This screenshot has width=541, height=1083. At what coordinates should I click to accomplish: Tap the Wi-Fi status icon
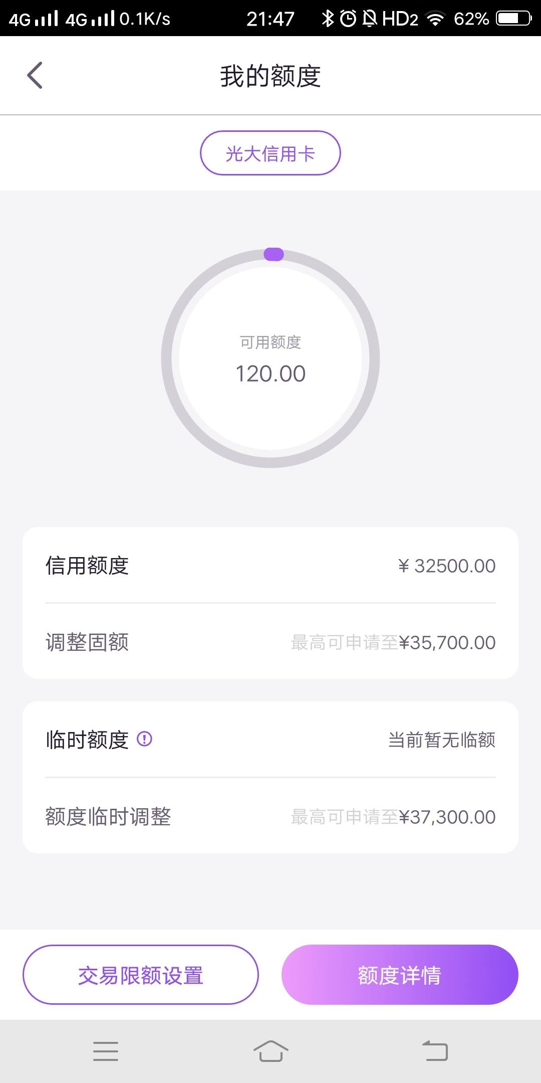[x=435, y=19]
